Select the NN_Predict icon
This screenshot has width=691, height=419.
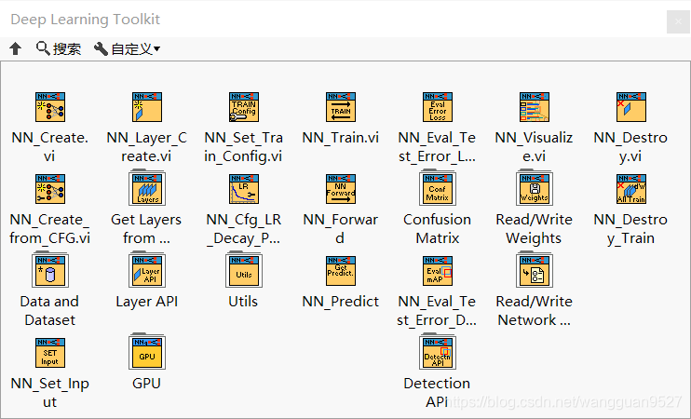click(x=341, y=271)
